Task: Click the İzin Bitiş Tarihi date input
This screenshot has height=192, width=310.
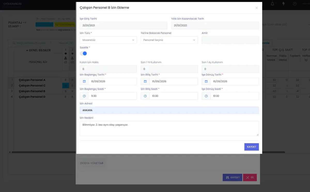Action: click(x=173, y=81)
